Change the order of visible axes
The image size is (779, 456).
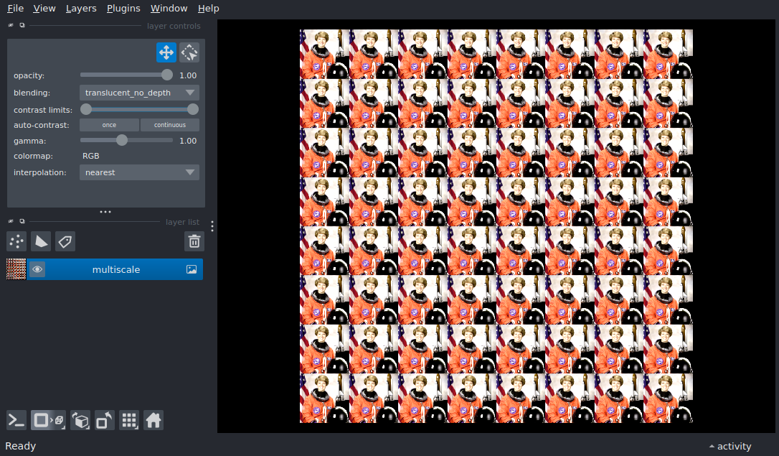point(80,421)
